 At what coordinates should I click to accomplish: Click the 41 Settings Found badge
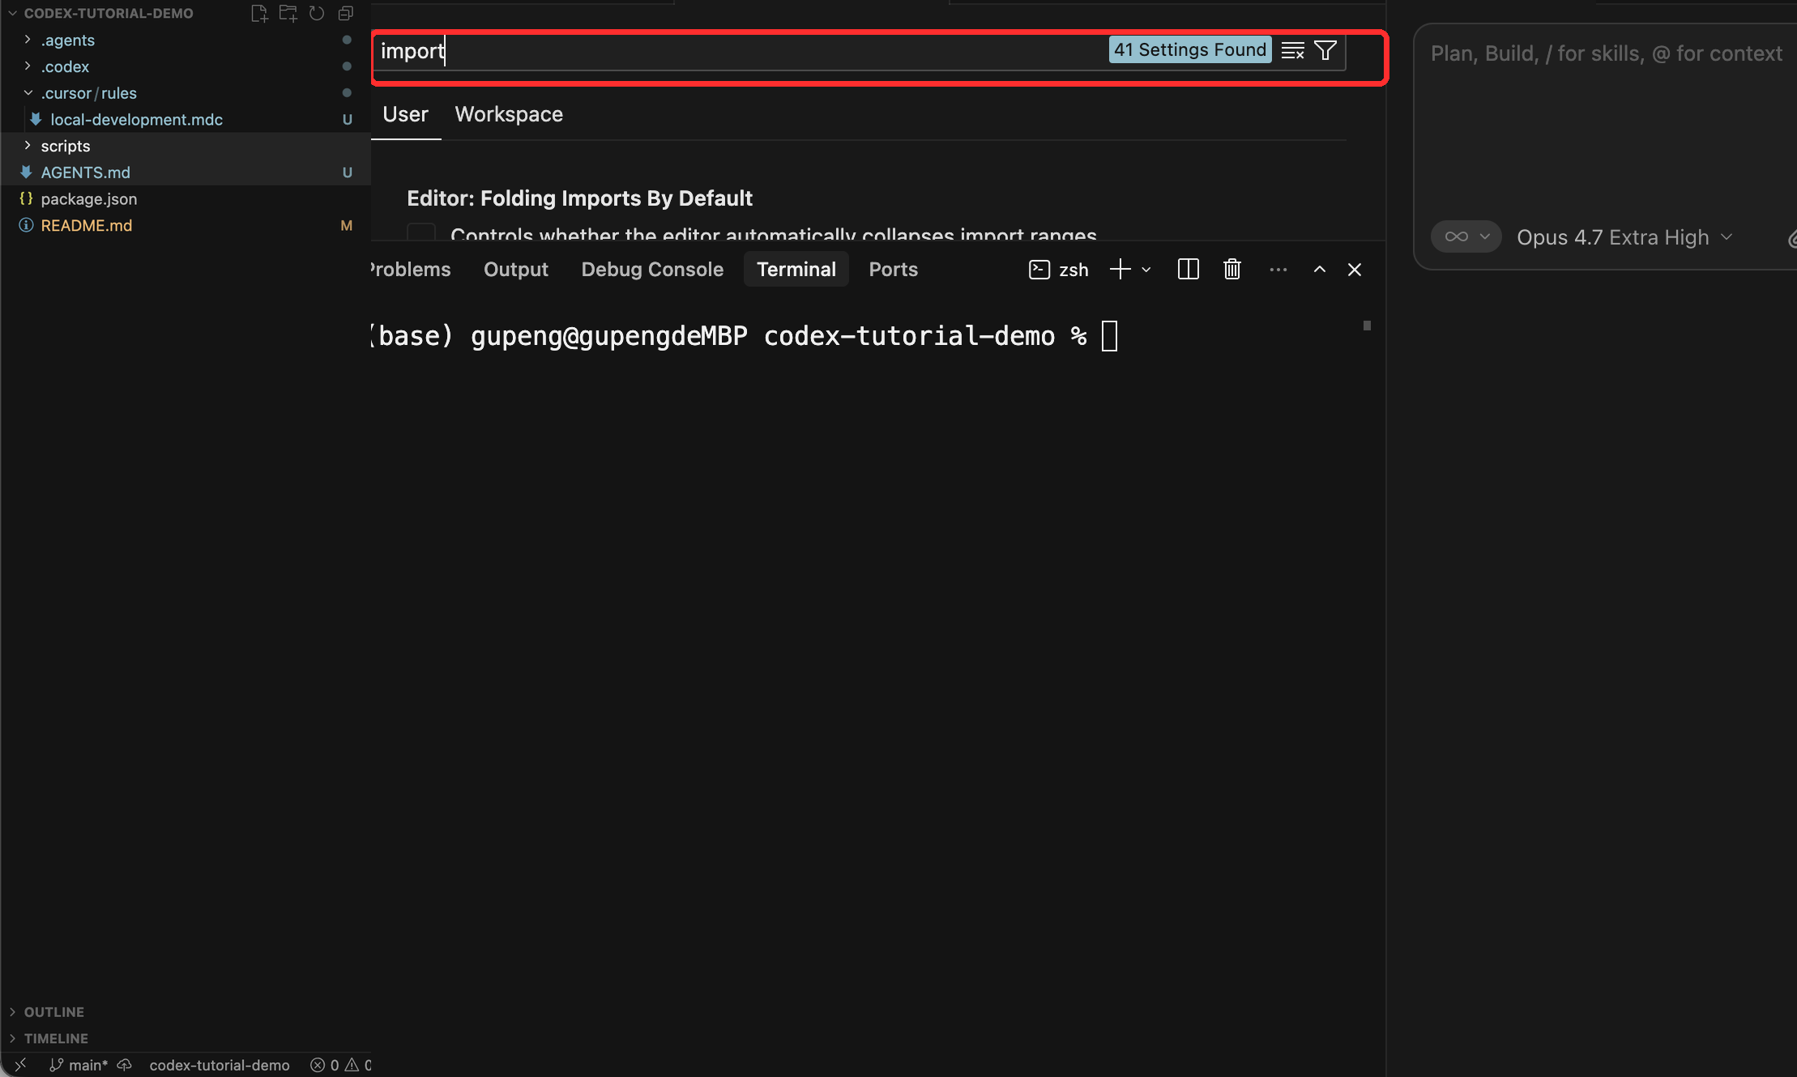point(1189,49)
